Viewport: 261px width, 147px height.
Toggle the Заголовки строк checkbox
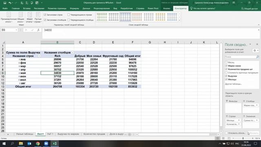click(x=45, y=15)
